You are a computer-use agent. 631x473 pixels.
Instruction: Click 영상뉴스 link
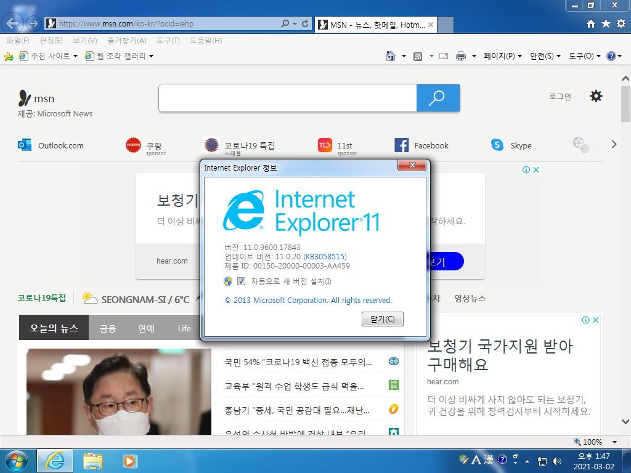pos(470,299)
